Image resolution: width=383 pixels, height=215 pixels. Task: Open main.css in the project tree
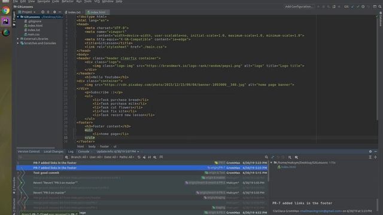(32, 35)
